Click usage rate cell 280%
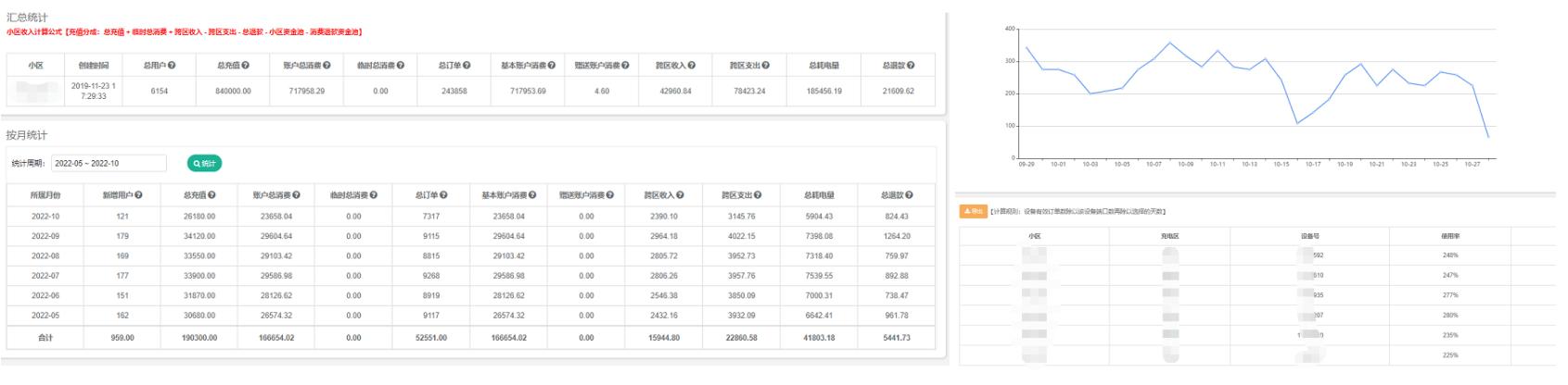This screenshot has width=1568, height=385. pos(1450,316)
